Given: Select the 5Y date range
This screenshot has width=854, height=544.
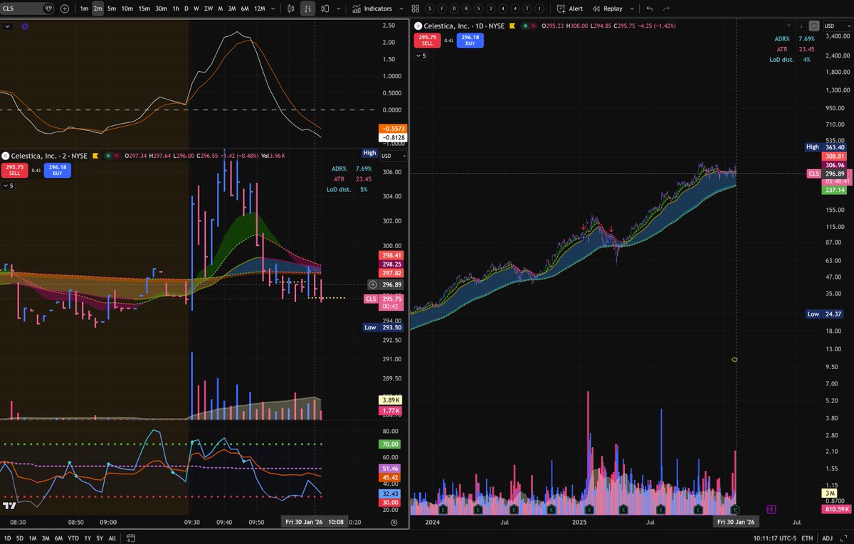Looking at the screenshot, I should (x=100, y=538).
